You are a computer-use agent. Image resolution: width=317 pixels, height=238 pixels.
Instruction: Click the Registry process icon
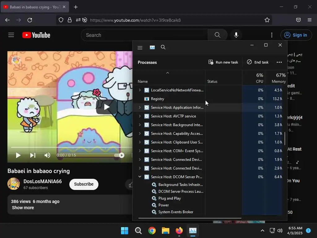click(146, 99)
